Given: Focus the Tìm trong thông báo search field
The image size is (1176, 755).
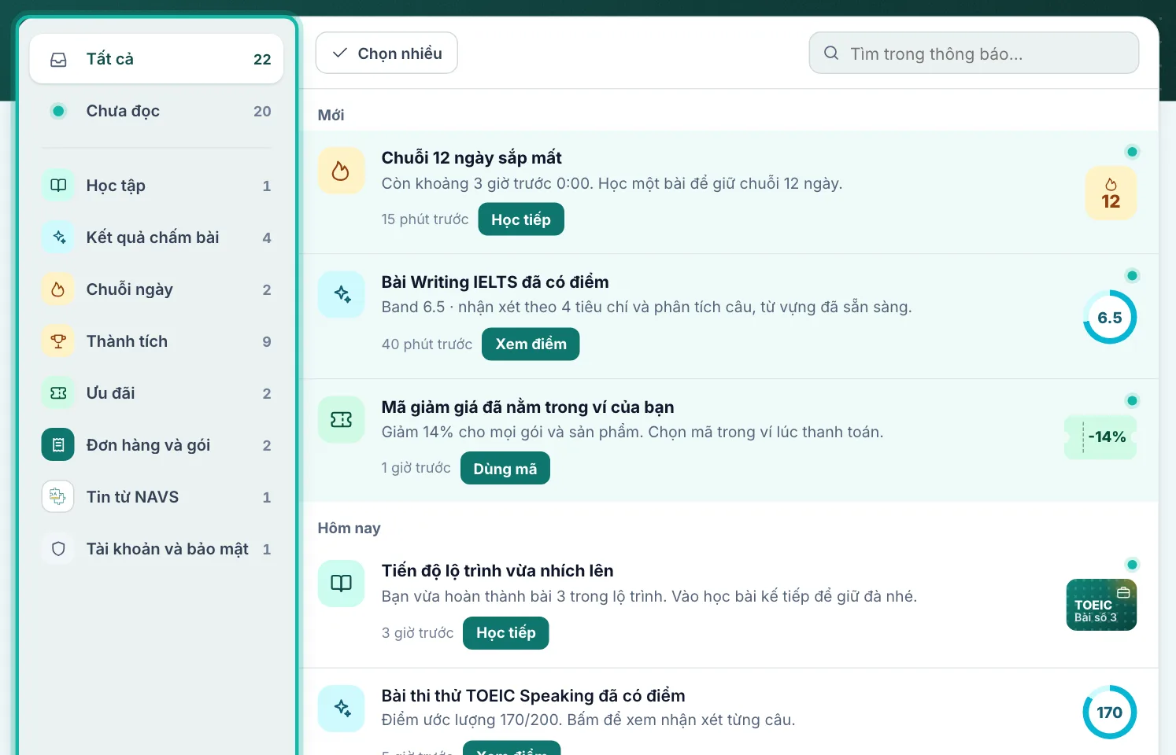Looking at the screenshot, I should pos(974,53).
